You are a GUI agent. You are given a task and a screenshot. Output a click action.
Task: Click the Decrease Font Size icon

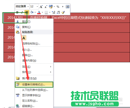click(x=46, y=7)
